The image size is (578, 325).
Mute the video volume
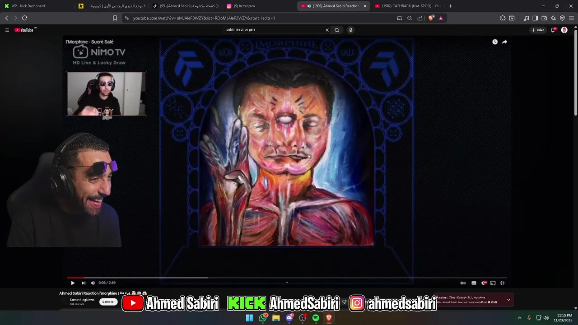pyautogui.click(x=93, y=283)
